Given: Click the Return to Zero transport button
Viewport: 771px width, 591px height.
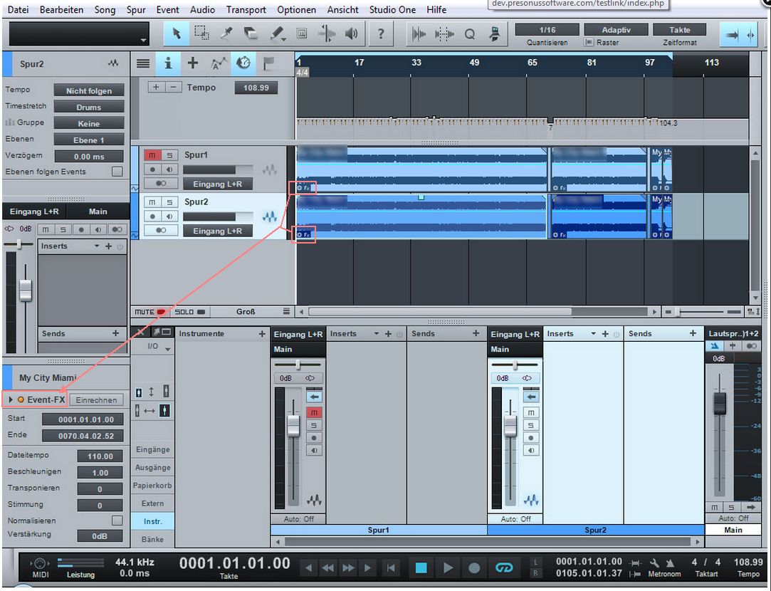Looking at the screenshot, I should pos(391,568).
